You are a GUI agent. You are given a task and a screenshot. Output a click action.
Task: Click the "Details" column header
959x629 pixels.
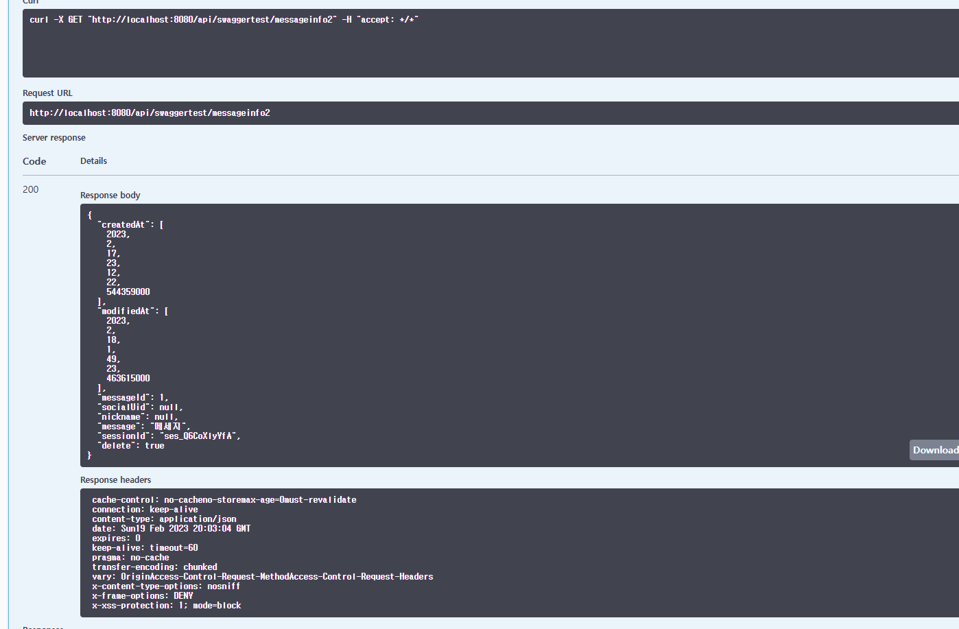[94, 161]
